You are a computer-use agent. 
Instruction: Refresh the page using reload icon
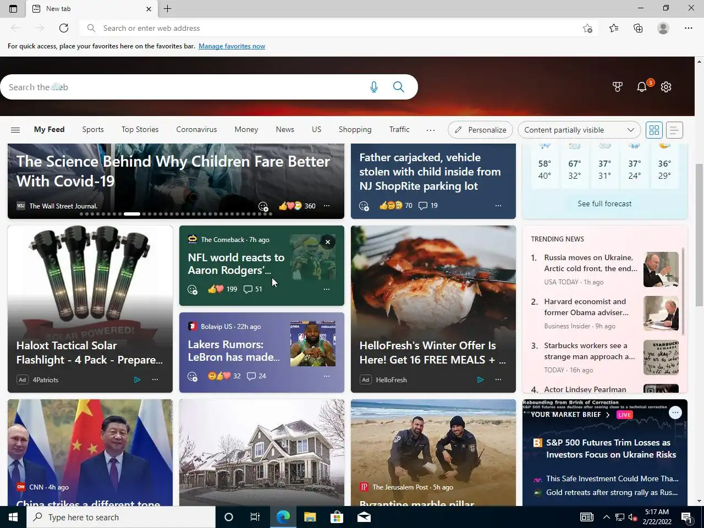[x=64, y=28]
